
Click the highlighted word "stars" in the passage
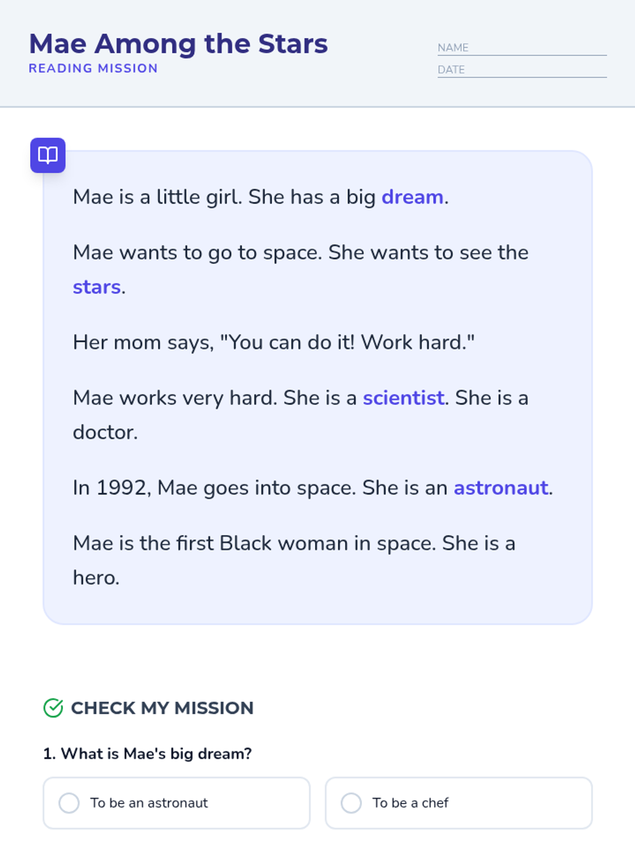pyautogui.click(x=97, y=287)
